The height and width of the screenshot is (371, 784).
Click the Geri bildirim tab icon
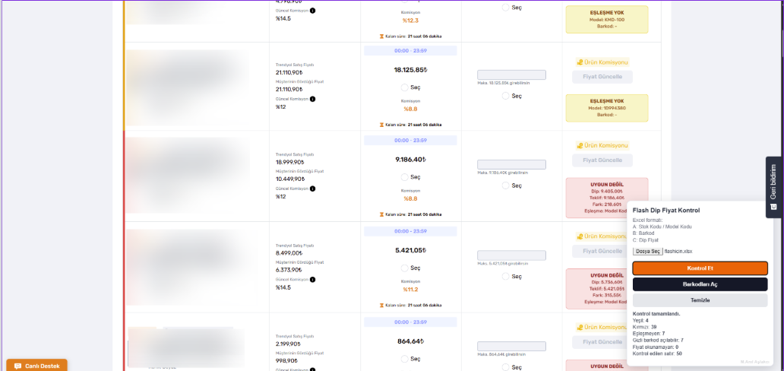click(x=773, y=206)
